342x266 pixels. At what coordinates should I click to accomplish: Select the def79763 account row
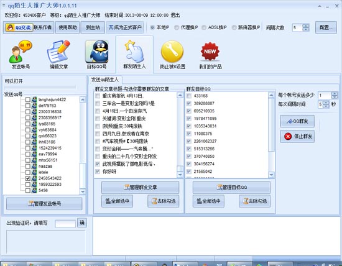[x=47, y=106]
